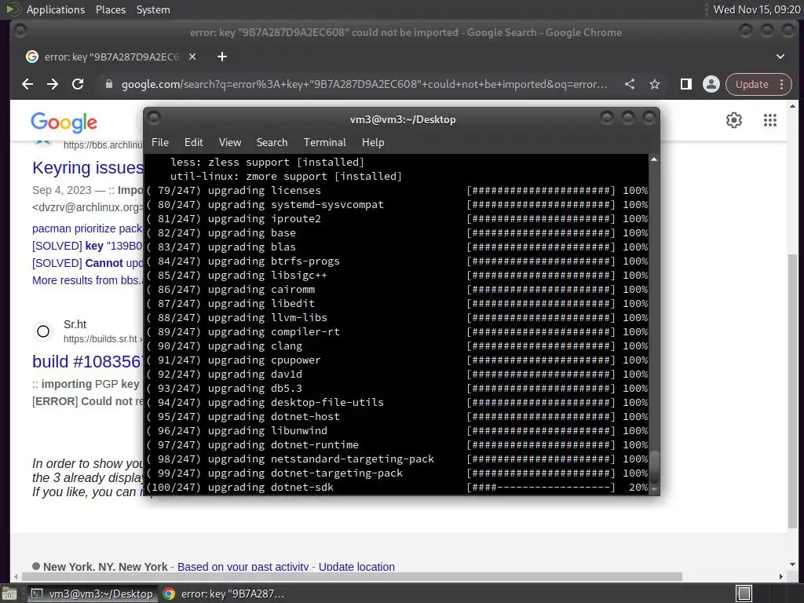Screen dimensions: 804x603
Task: Select the 'error: key' browser tab
Action: (111, 57)
